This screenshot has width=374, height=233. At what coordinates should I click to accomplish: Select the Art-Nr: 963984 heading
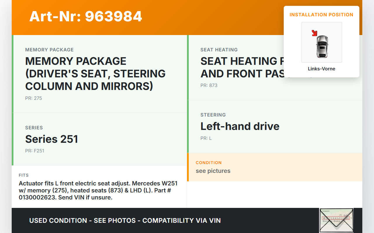(x=86, y=16)
